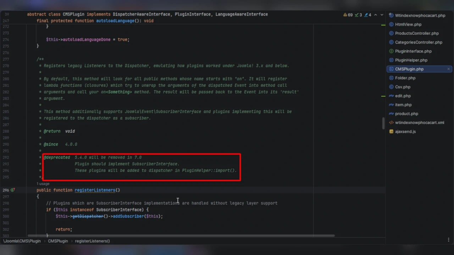Click the vertical scrollbar thumb of the editor
Image resolution: width=454 pixels, height=255 pixels.
383,123
